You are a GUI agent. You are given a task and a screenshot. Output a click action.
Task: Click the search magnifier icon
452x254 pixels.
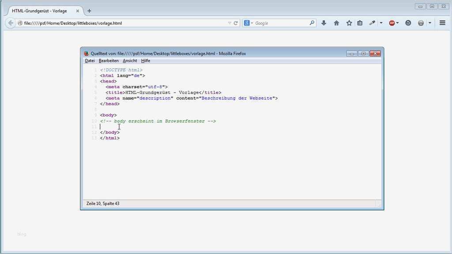pos(312,23)
